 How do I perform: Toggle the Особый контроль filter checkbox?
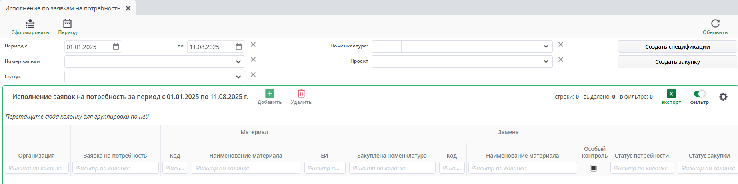click(593, 168)
